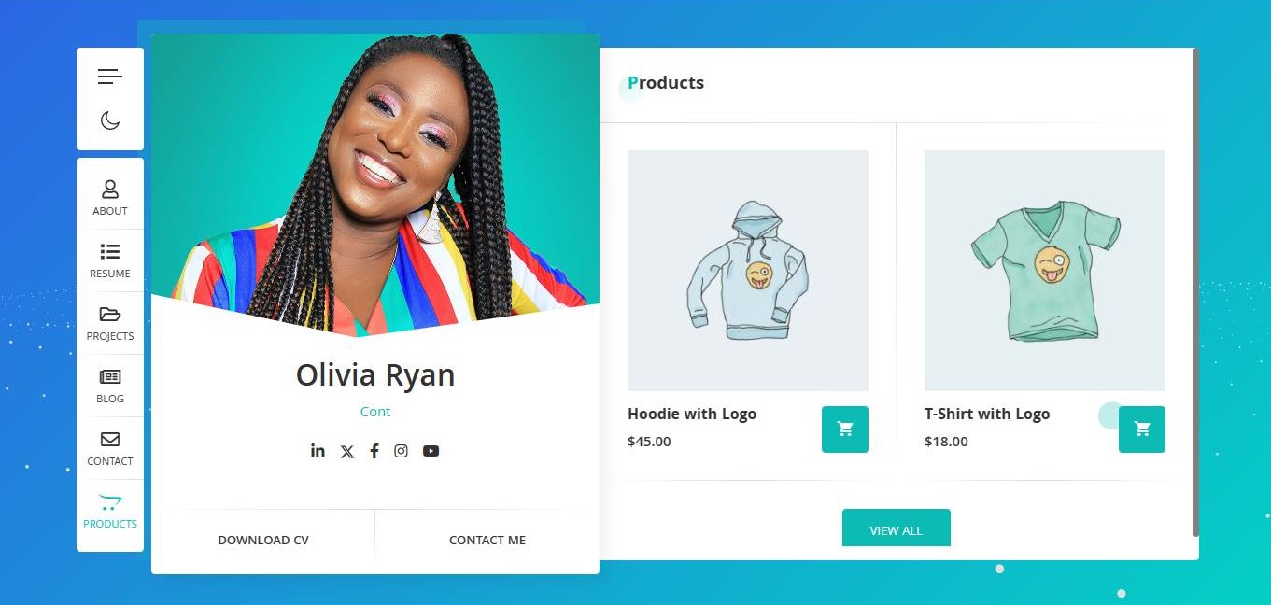
Task: Click the View All products button
Action: click(x=897, y=529)
